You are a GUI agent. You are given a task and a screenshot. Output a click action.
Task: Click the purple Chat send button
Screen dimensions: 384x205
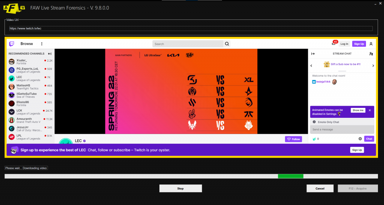(x=369, y=139)
